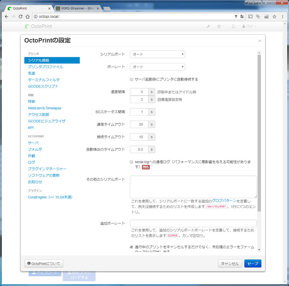Click the site information icon in address bar
Image resolution: width=289 pixels, height=286 pixels.
35,17
